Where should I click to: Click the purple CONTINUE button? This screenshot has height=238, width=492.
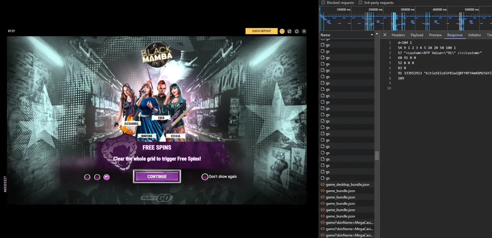(x=157, y=176)
